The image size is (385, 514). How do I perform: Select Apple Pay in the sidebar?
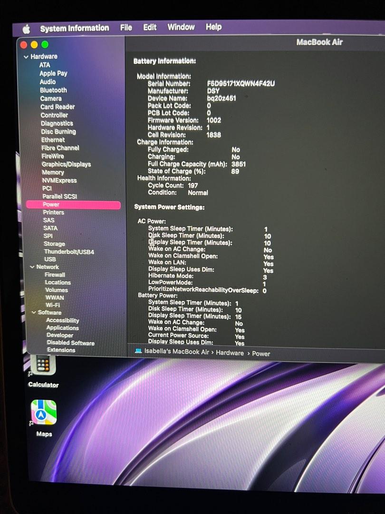click(x=53, y=73)
